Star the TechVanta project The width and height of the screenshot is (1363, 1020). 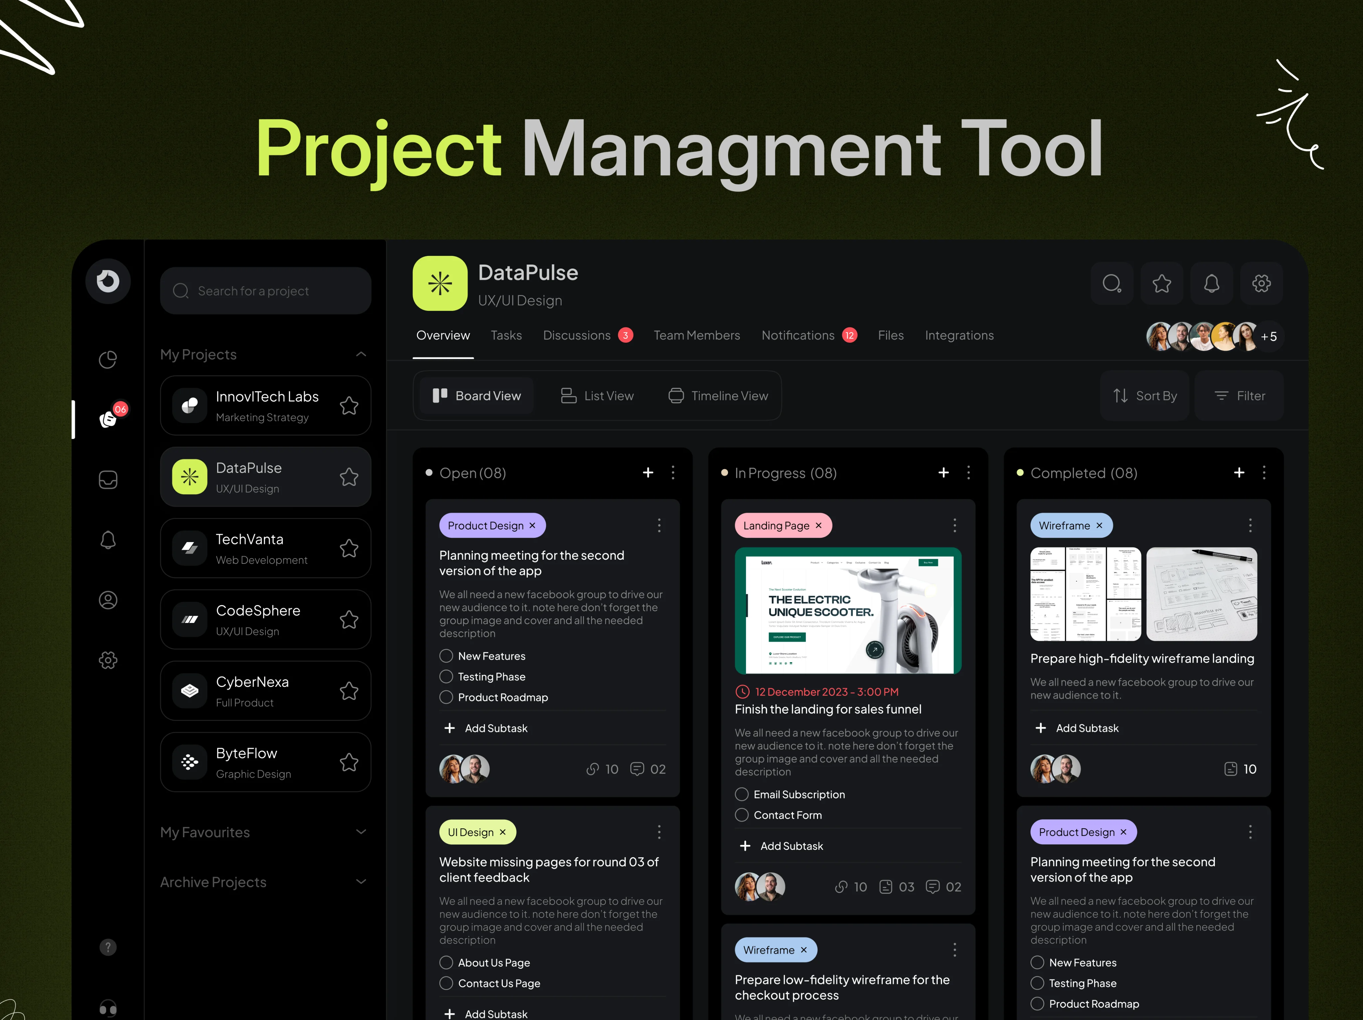click(349, 548)
